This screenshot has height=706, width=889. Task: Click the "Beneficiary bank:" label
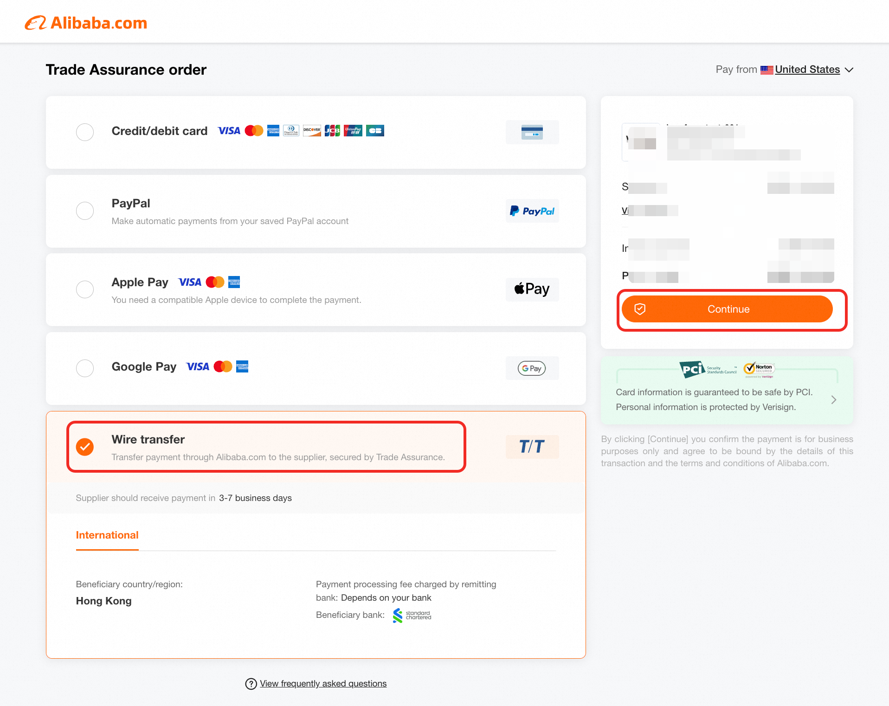click(x=350, y=615)
